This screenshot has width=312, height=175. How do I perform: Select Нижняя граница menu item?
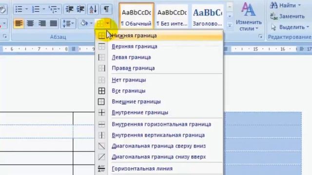(159, 35)
